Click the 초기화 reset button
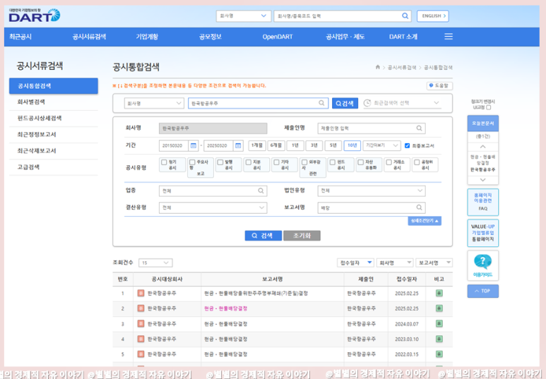 [x=302, y=236]
